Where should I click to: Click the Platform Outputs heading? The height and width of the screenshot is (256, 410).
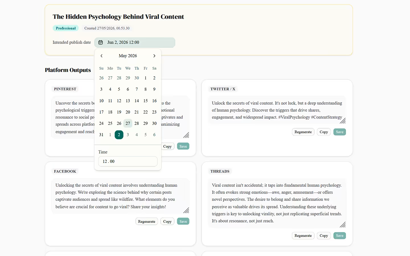[68, 70]
